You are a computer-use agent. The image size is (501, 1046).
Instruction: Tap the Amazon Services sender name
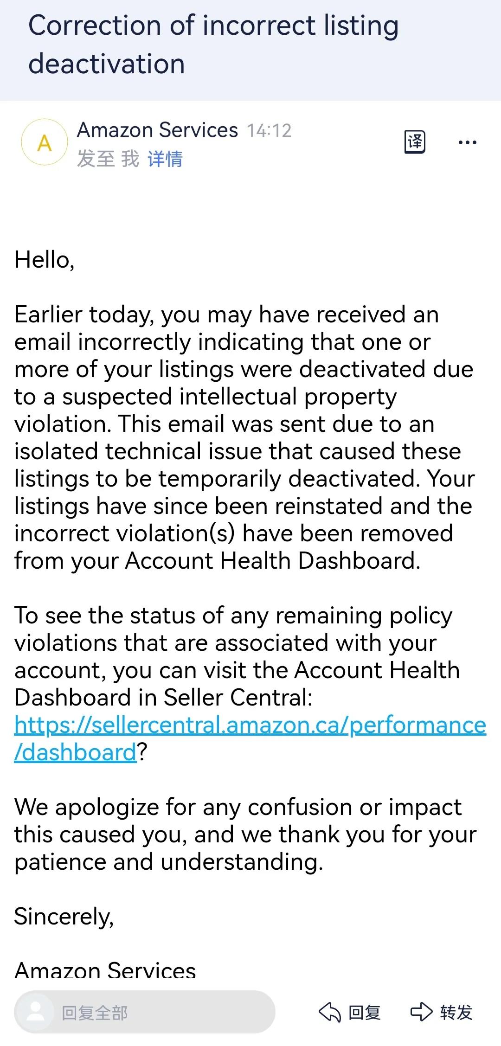coord(157,130)
